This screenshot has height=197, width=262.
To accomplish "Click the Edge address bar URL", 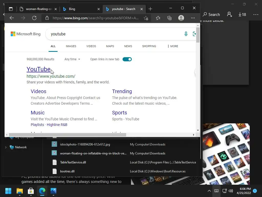I will click(x=95, y=18).
